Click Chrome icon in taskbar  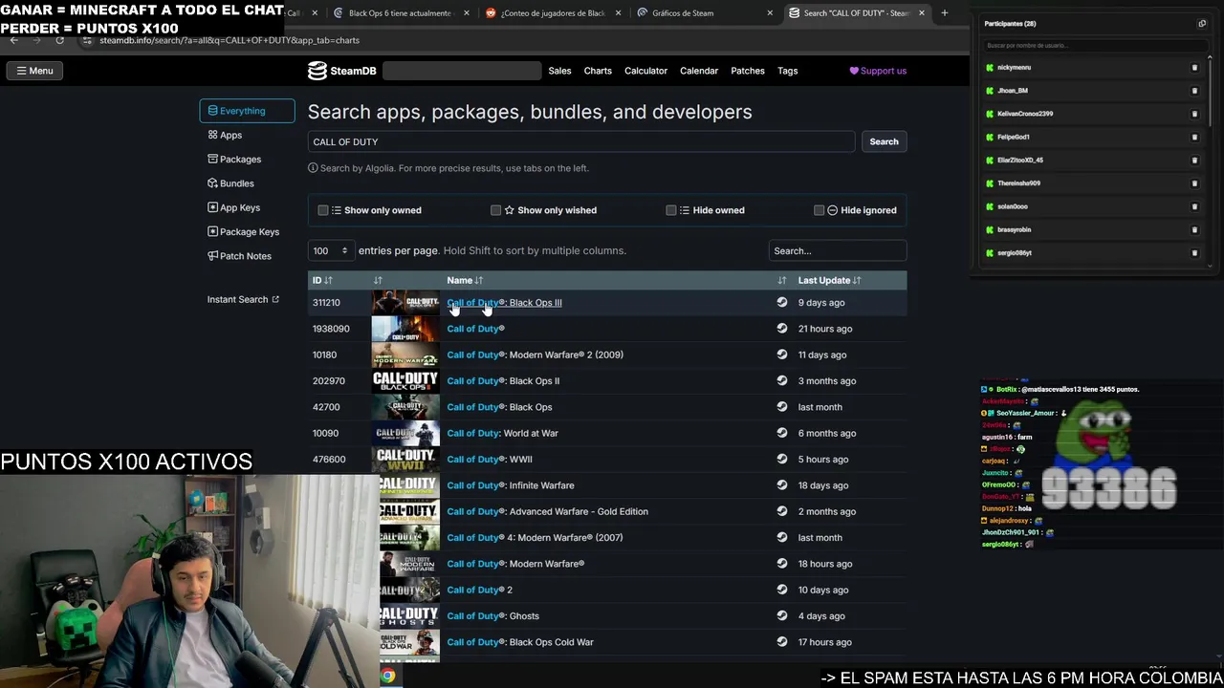click(387, 676)
